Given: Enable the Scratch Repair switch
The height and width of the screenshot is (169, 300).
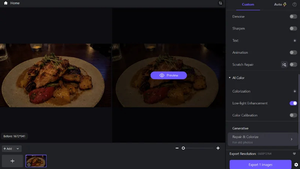Looking at the screenshot, I should 293,65.
